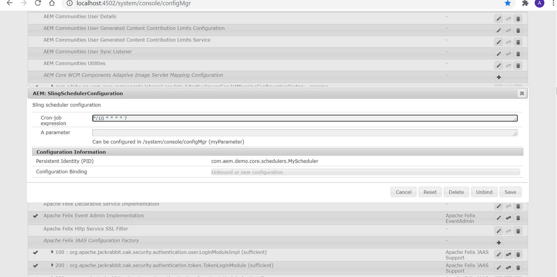Edit Apache Felix Event Admin Implementation
The width and height of the screenshot is (557, 277).
point(499,218)
